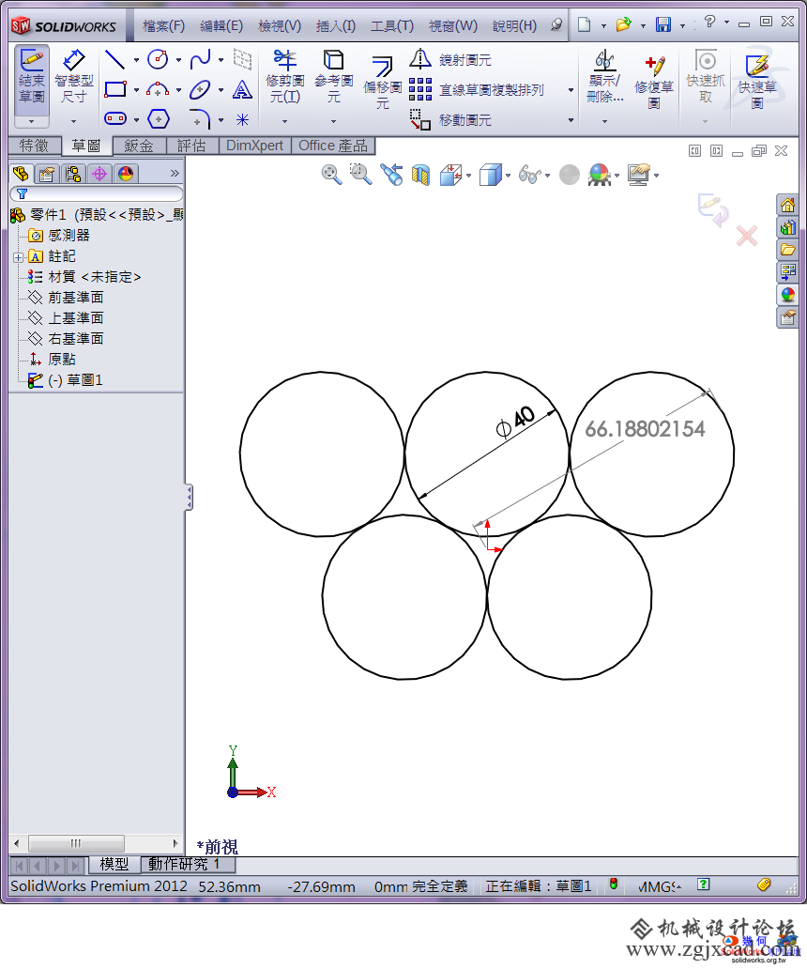Click Zoom to Area icon in view toolbar
The width and height of the screenshot is (807, 969).
360,175
